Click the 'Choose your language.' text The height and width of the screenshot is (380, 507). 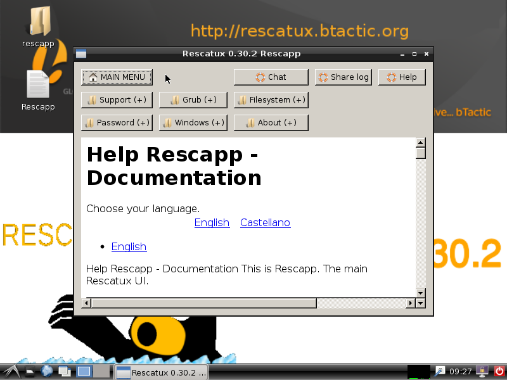coord(143,209)
